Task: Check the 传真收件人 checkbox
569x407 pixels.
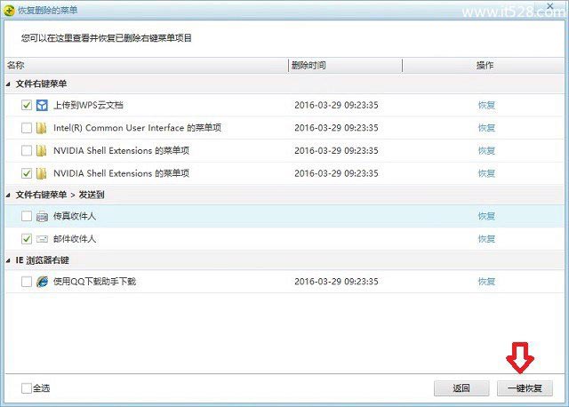Action: pos(27,216)
